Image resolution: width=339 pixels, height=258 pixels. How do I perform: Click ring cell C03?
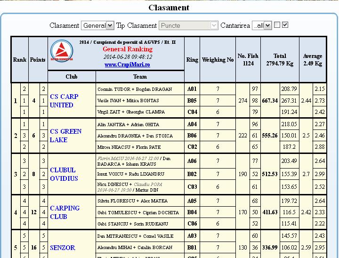coord(192,186)
